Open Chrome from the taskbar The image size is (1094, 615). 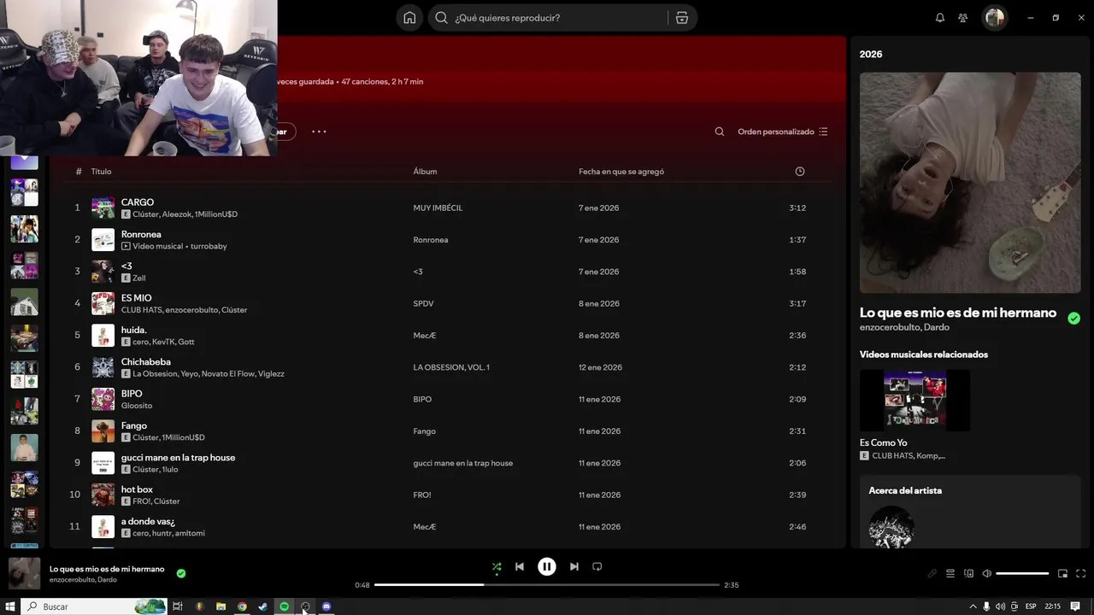(x=242, y=606)
